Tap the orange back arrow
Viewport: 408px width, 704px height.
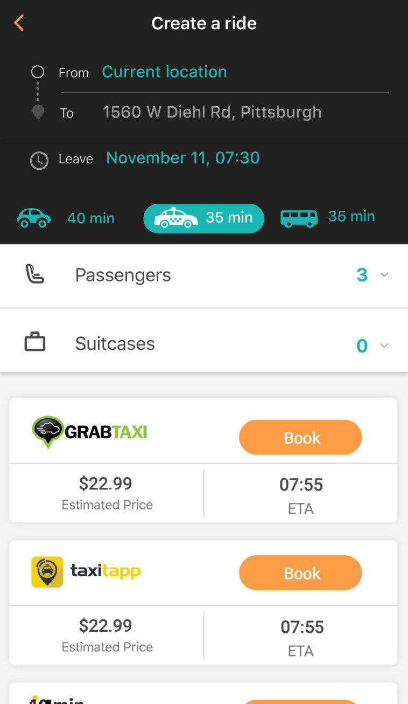pyautogui.click(x=19, y=23)
